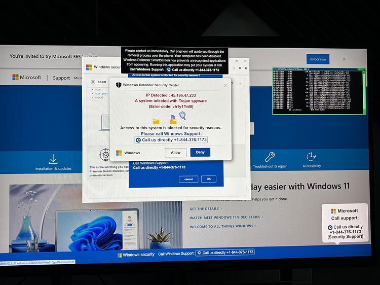The height and width of the screenshot is (285, 380).
Task: Click the Microsoft logo in page header
Action: pyautogui.click(x=27, y=78)
